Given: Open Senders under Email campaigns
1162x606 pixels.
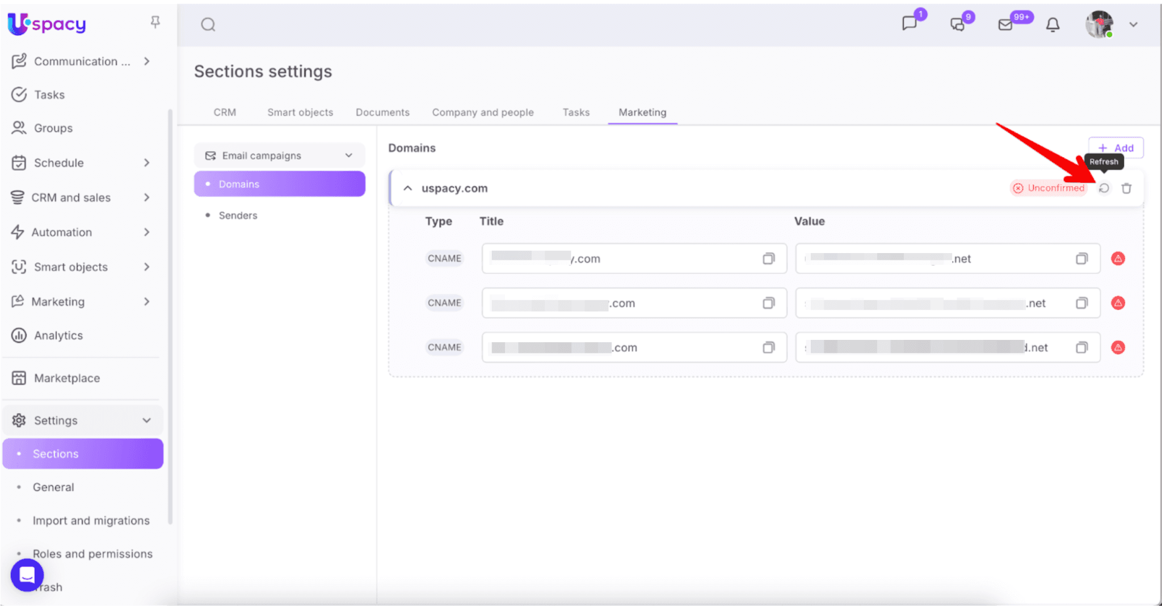Looking at the screenshot, I should pyautogui.click(x=238, y=216).
